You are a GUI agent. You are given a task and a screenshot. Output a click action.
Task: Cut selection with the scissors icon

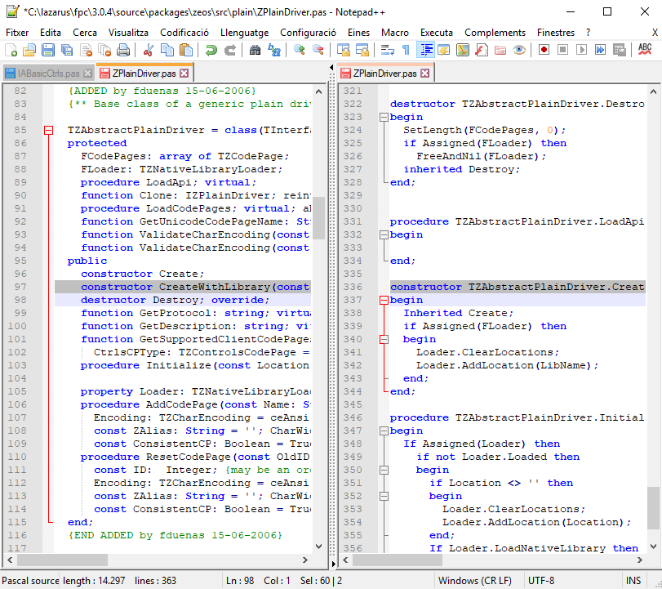[x=148, y=50]
